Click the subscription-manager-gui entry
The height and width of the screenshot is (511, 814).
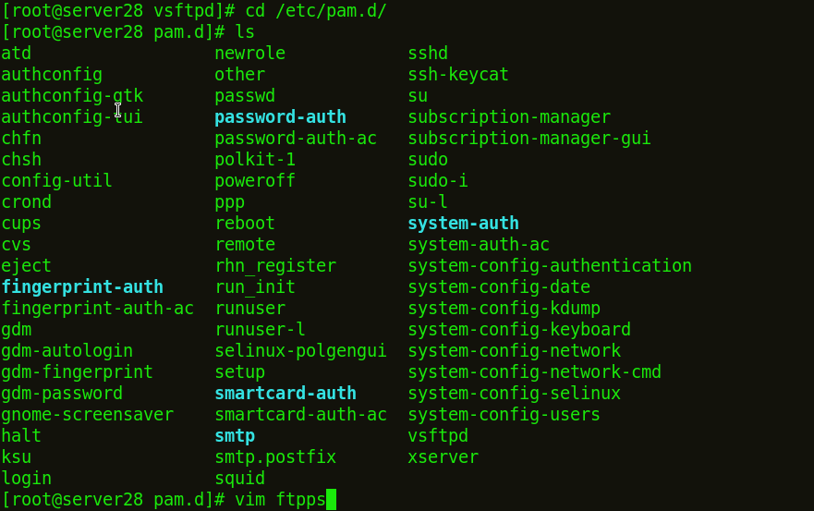[529, 138]
